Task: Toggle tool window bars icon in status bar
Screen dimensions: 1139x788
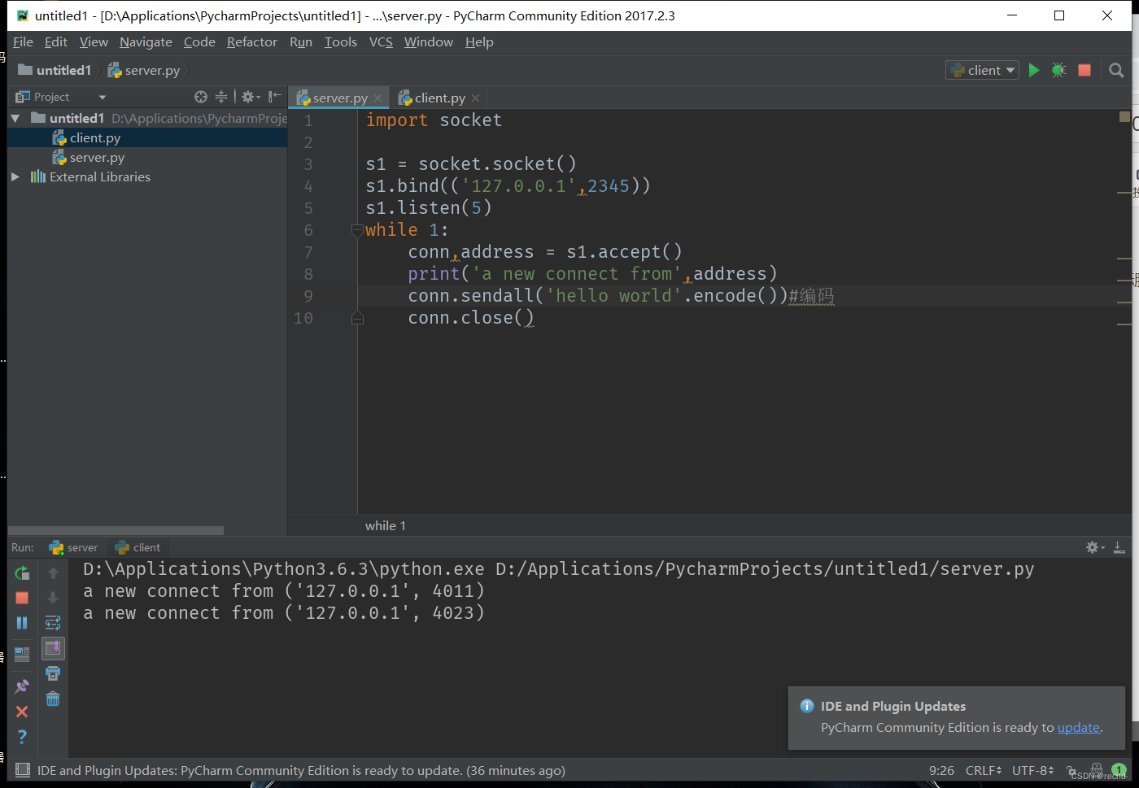Action: tap(23, 770)
